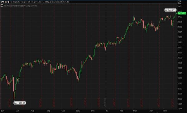Viewport: 187px width, 113px height.
Task: Click the 2450 price axis label
Action: 180,7
